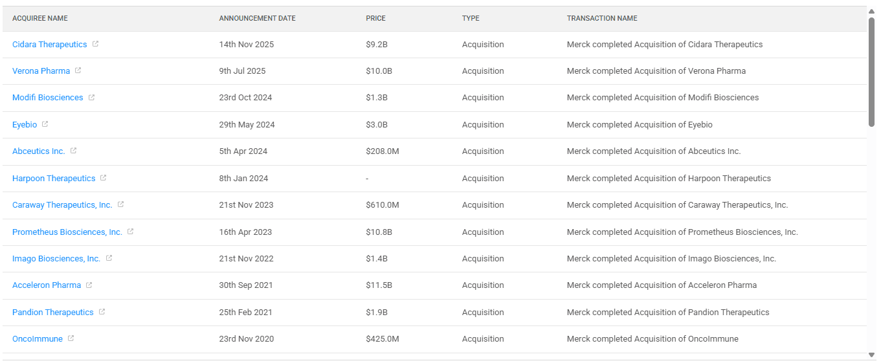Select 'Merck completed Acquisition of Acceleron Pharma' text
Viewport: 881px width, 363px height.
pyautogui.click(x=662, y=285)
